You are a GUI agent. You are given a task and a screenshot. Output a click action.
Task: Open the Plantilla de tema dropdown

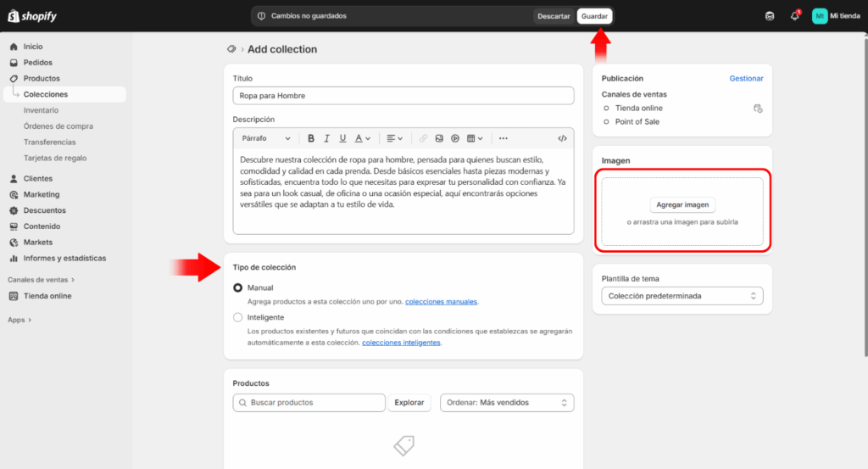(x=682, y=296)
